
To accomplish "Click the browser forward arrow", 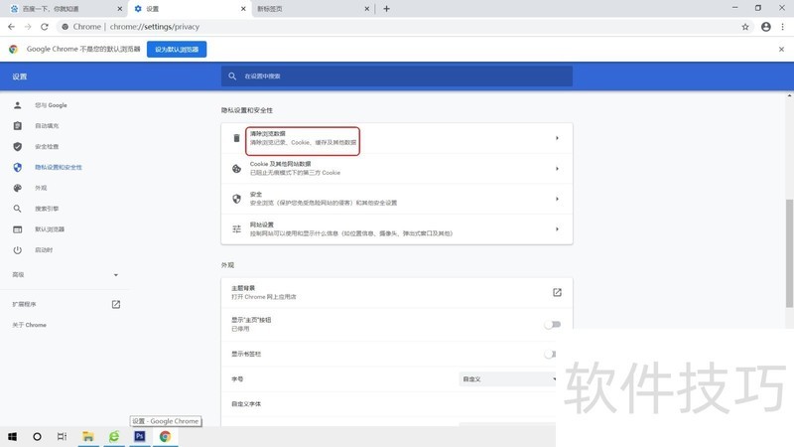I will pyautogui.click(x=28, y=27).
